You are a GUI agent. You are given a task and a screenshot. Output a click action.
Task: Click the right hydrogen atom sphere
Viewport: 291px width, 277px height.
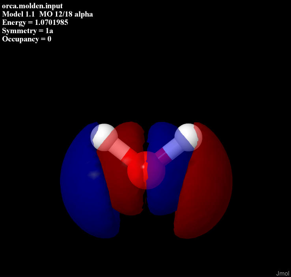[188, 138]
